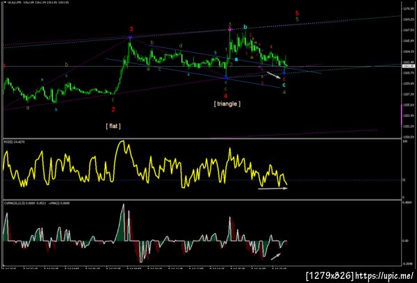Viewport: 417px width, 283px height.
Task: Click the large cyan 'c' label at the latest low
Action: [284, 85]
